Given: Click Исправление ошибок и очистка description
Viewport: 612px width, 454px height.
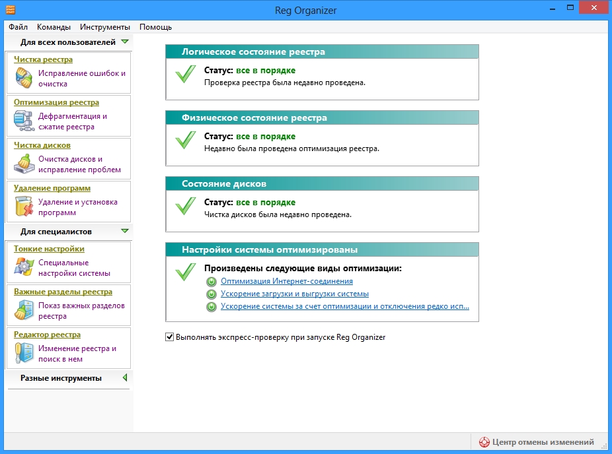Looking at the screenshot, I should [82, 79].
